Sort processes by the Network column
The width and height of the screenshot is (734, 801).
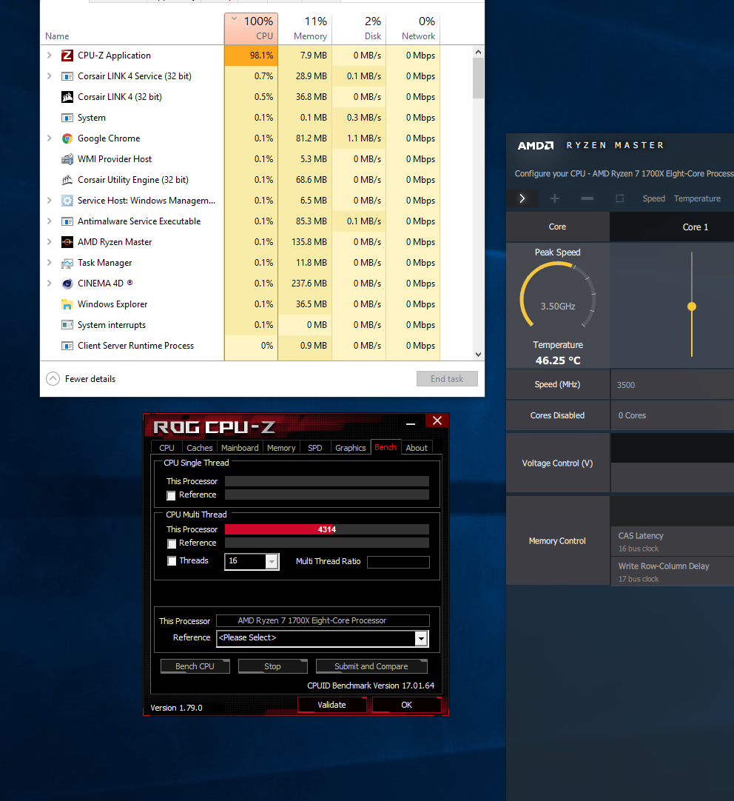coord(413,29)
